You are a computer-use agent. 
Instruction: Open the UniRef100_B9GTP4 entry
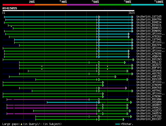(x=149, y=45)
